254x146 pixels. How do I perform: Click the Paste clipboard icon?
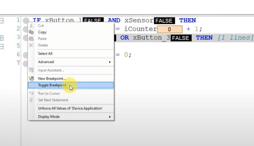click(31, 39)
